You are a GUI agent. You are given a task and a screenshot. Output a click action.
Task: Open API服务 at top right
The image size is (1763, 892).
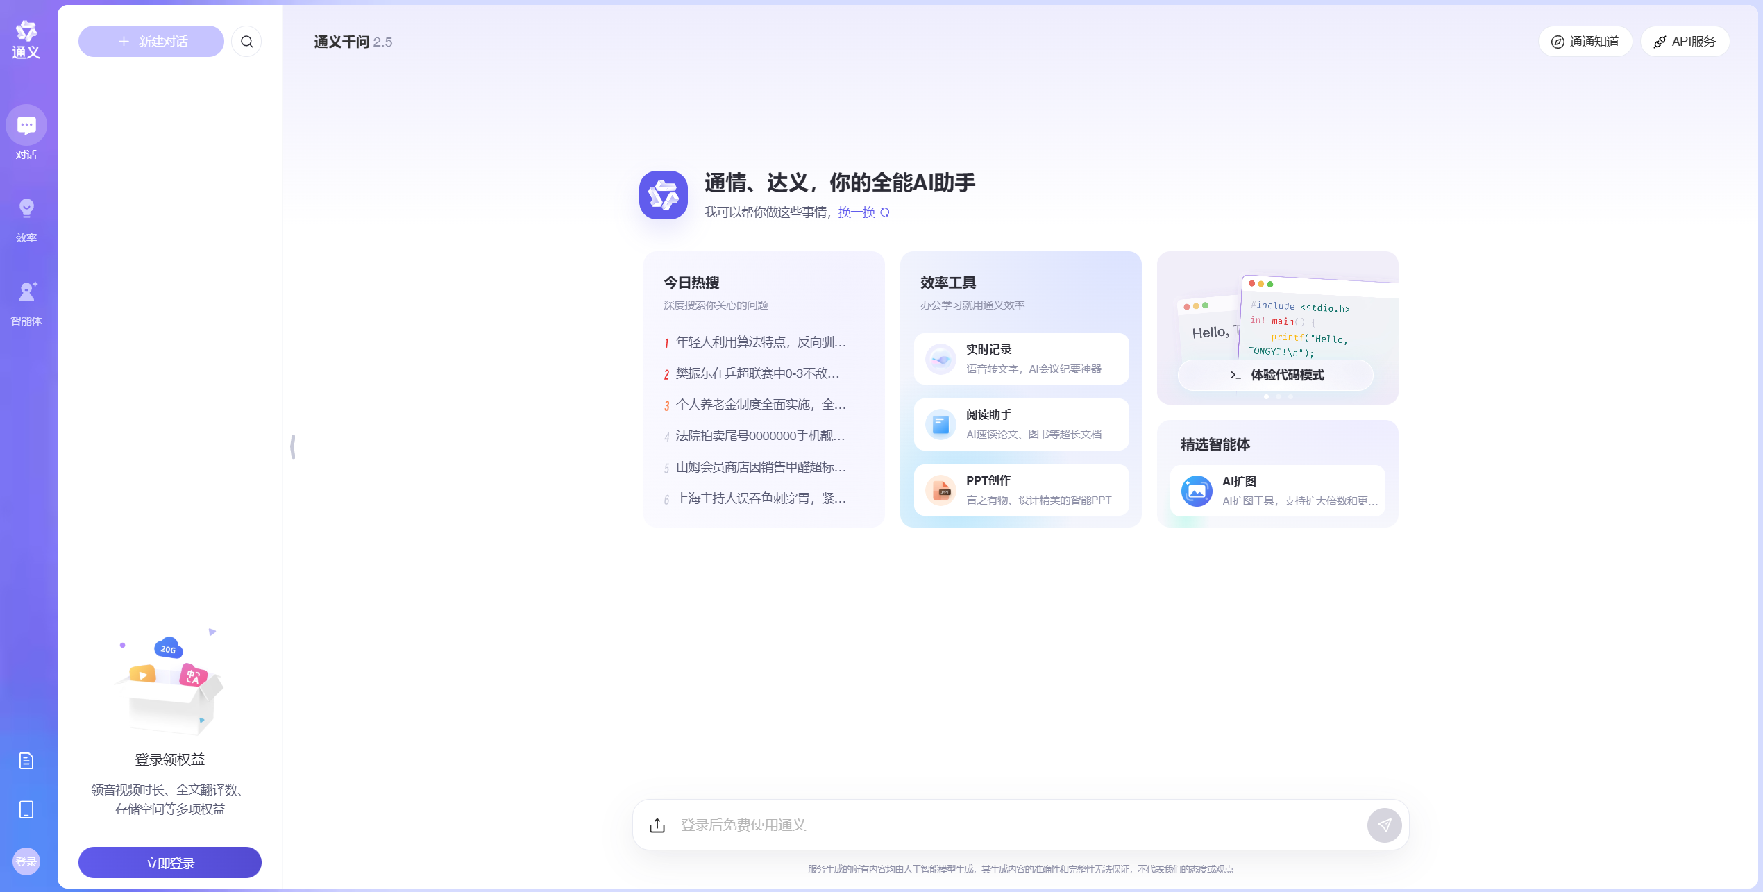[1685, 42]
